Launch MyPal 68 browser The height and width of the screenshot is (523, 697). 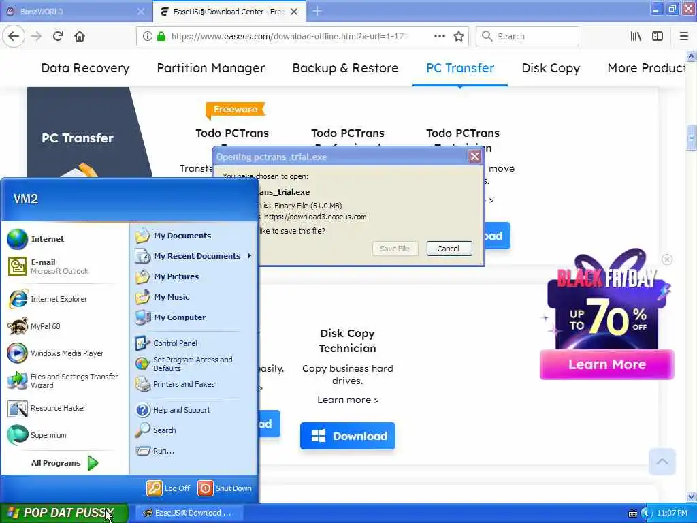[x=66, y=326]
